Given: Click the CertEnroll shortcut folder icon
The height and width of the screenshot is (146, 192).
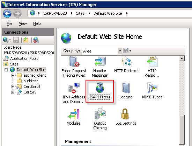Looking at the screenshot, I should point(19,86).
